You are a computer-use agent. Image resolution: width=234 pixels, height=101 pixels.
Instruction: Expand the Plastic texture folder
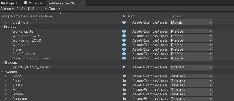[x=6, y=85]
